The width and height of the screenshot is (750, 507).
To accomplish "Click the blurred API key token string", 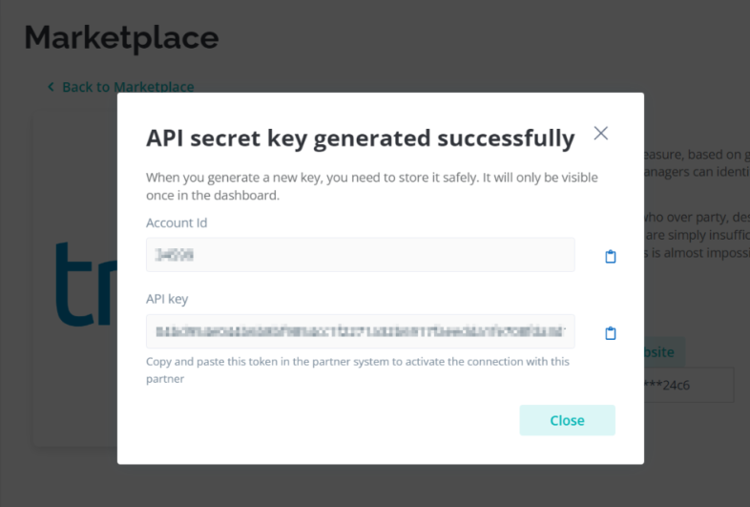I will click(360, 331).
